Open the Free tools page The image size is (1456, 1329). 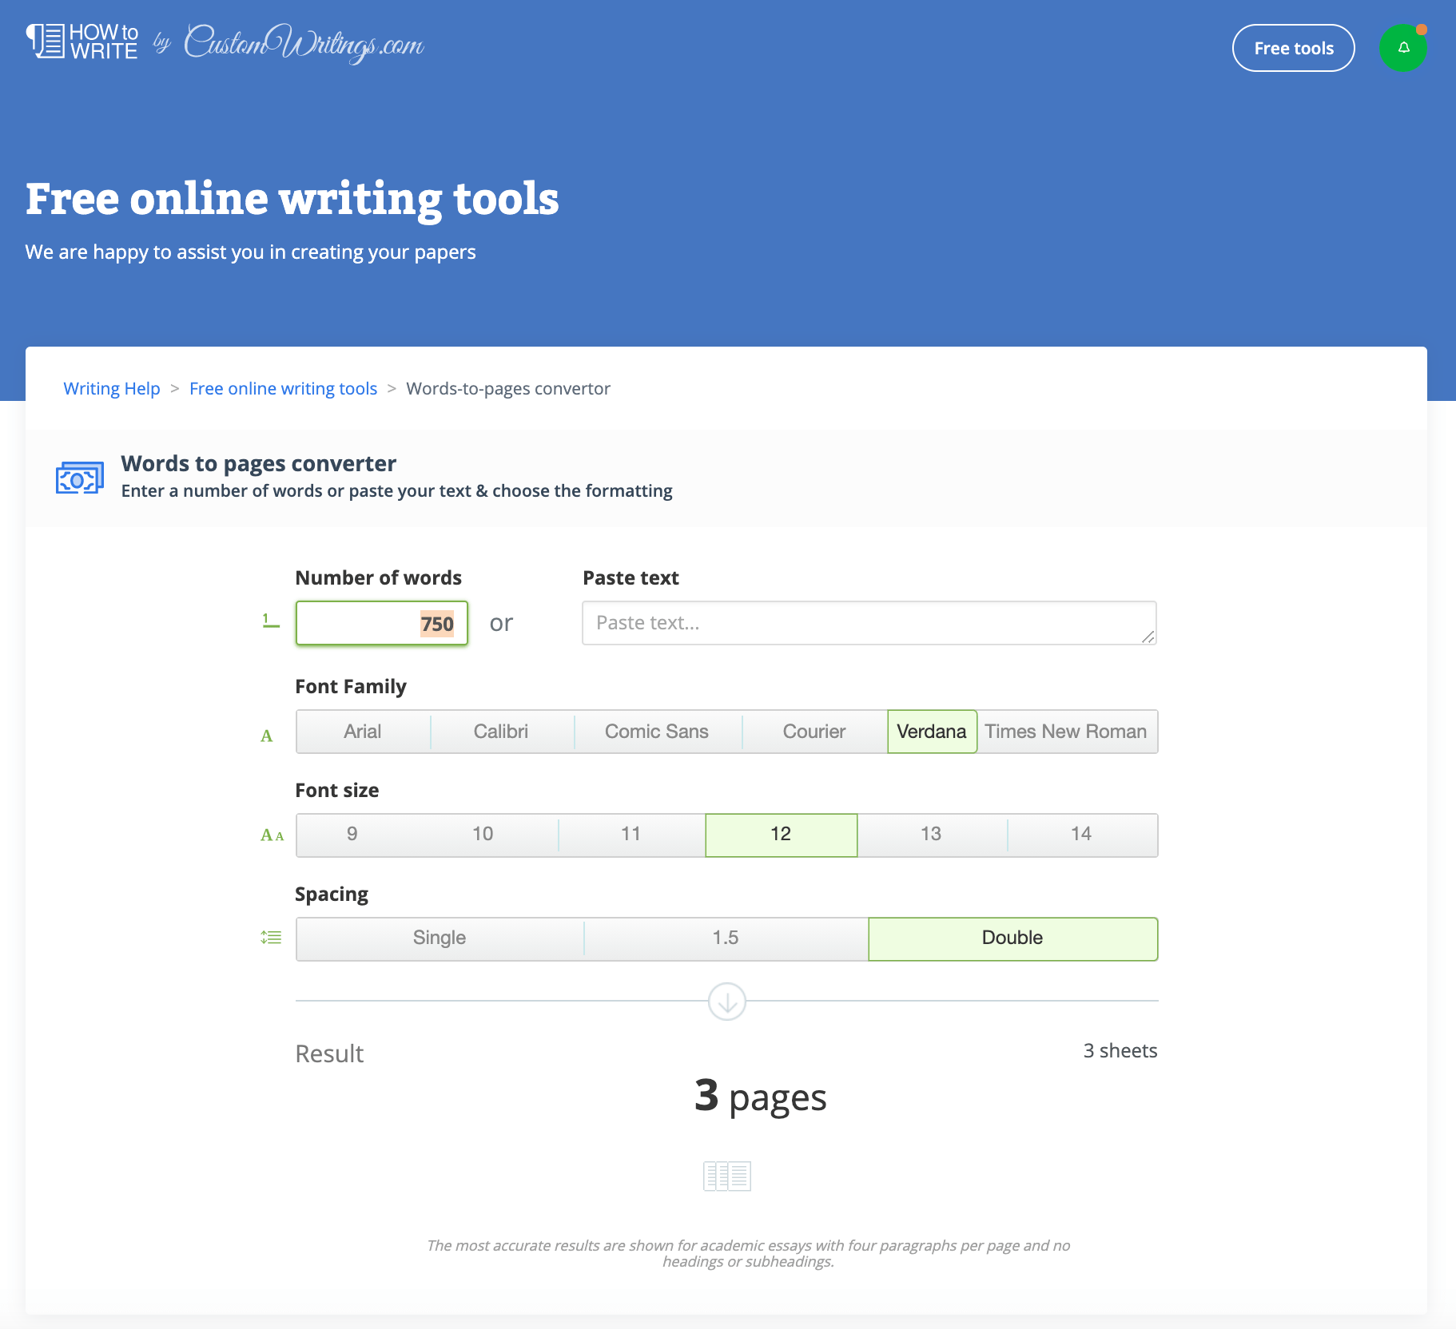(x=1293, y=48)
